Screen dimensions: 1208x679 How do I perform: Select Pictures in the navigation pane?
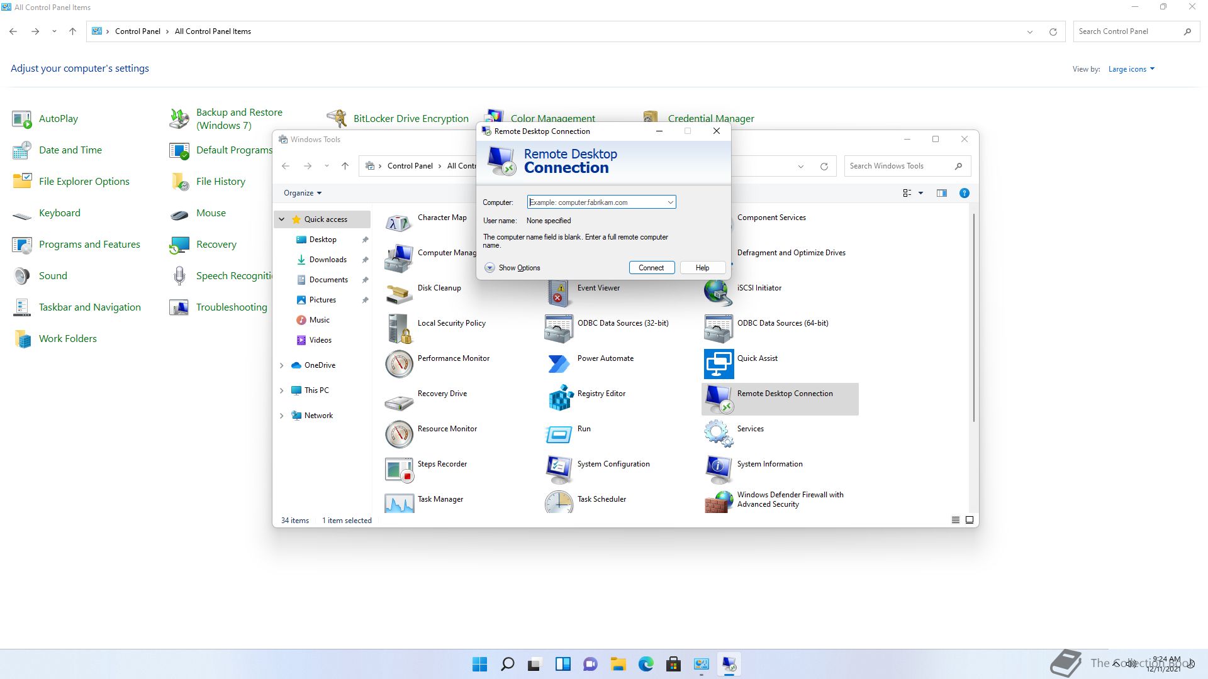click(x=323, y=300)
